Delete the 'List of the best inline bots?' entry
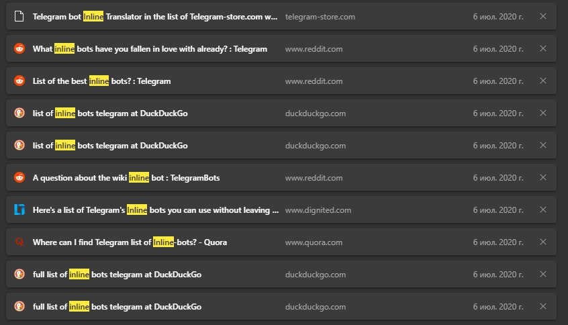 coord(543,81)
